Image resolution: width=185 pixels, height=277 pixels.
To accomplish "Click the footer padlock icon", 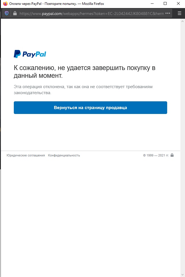I will [172, 155].
